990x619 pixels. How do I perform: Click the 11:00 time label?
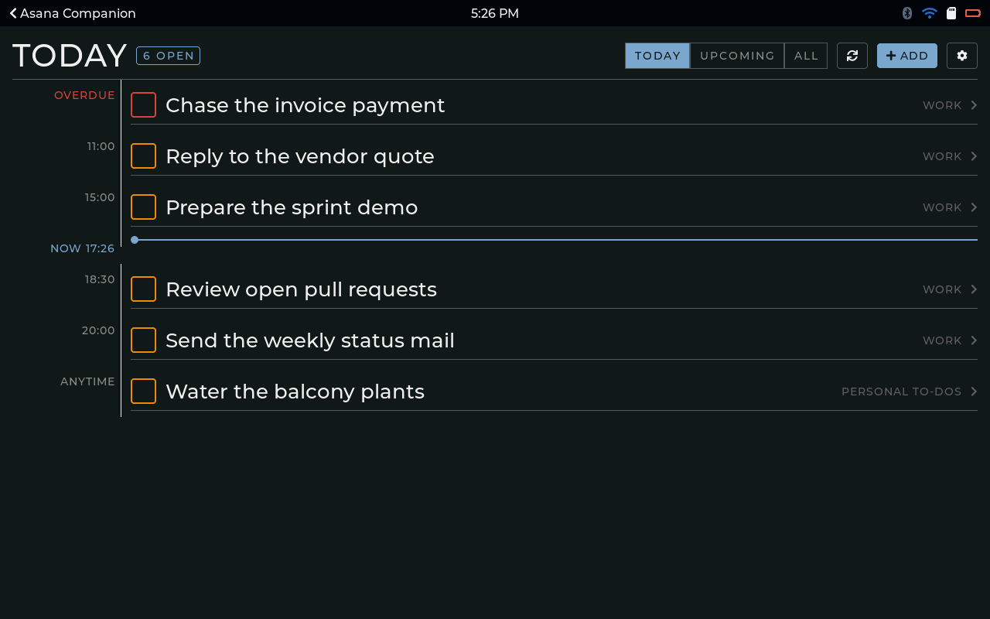[x=101, y=146]
